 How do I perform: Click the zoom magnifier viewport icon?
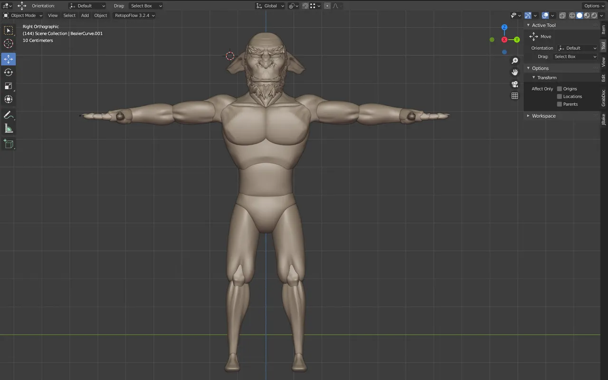click(514, 61)
